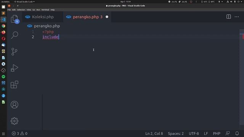Screen dimensions: 244x137
Task: Open the Activities overview
Action: point(5,2)
